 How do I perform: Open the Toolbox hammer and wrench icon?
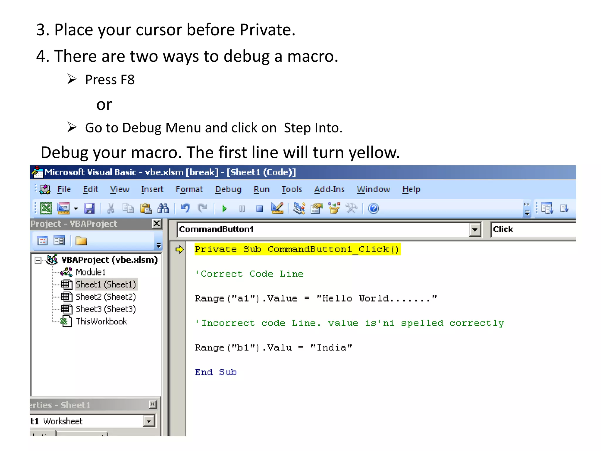click(x=351, y=208)
